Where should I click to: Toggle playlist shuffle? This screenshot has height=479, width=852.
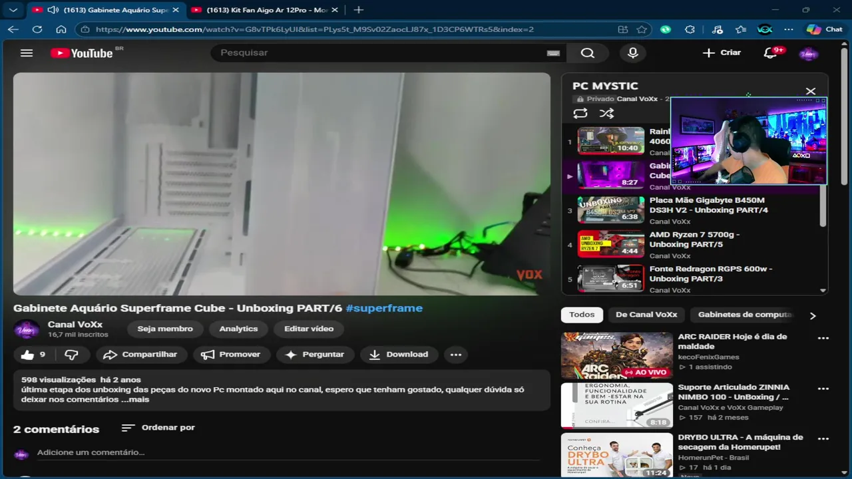click(x=606, y=113)
